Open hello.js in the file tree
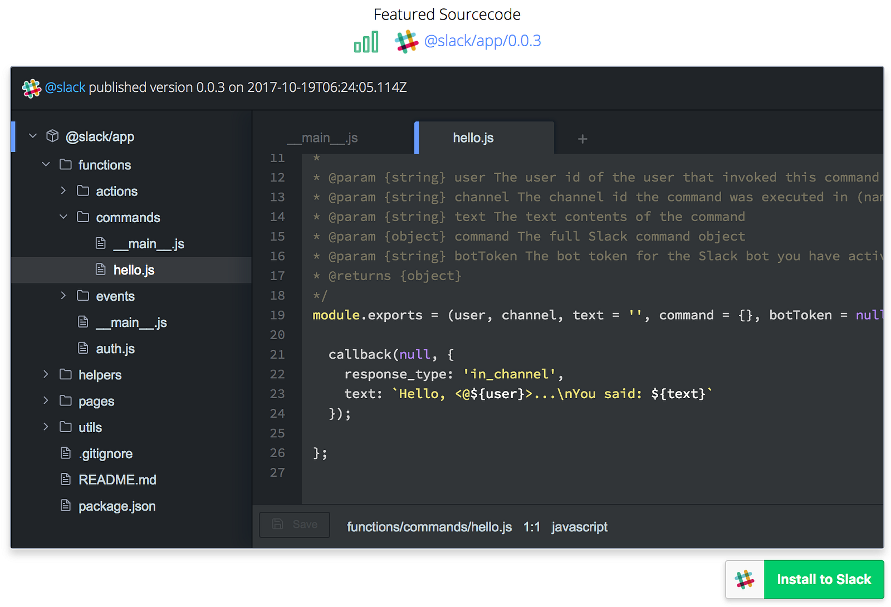This screenshot has width=891, height=607. click(134, 270)
